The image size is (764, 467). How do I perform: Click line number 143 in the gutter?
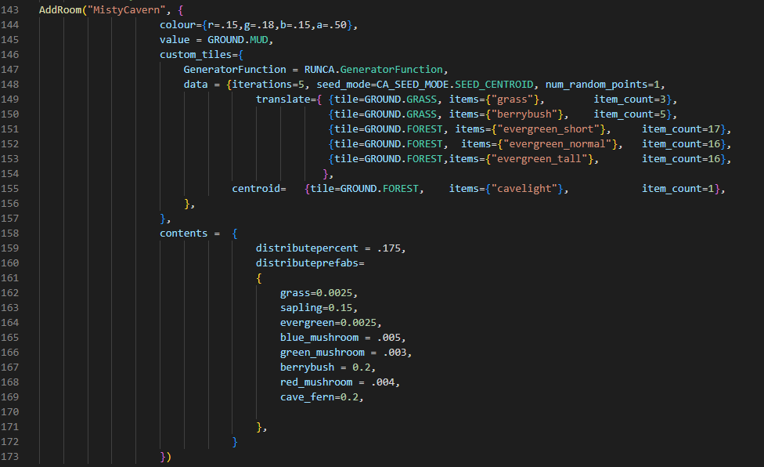pos(12,10)
